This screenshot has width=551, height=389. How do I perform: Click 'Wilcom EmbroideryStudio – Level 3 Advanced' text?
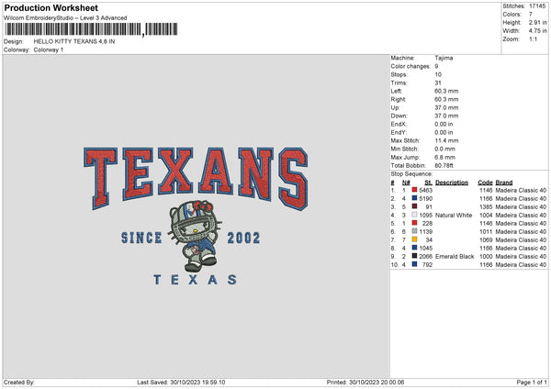click(65, 18)
